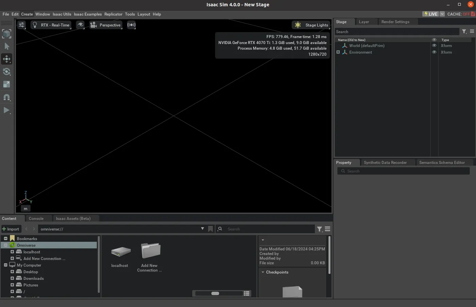Collapse the My Computer tree node
The height and width of the screenshot is (307, 476).
[x=5, y=265]
